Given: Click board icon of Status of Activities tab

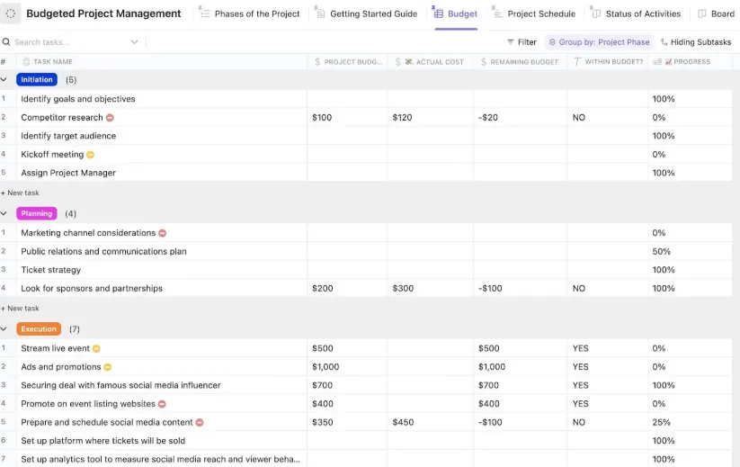Looking at the screenshot, I should tap(596, 13).
